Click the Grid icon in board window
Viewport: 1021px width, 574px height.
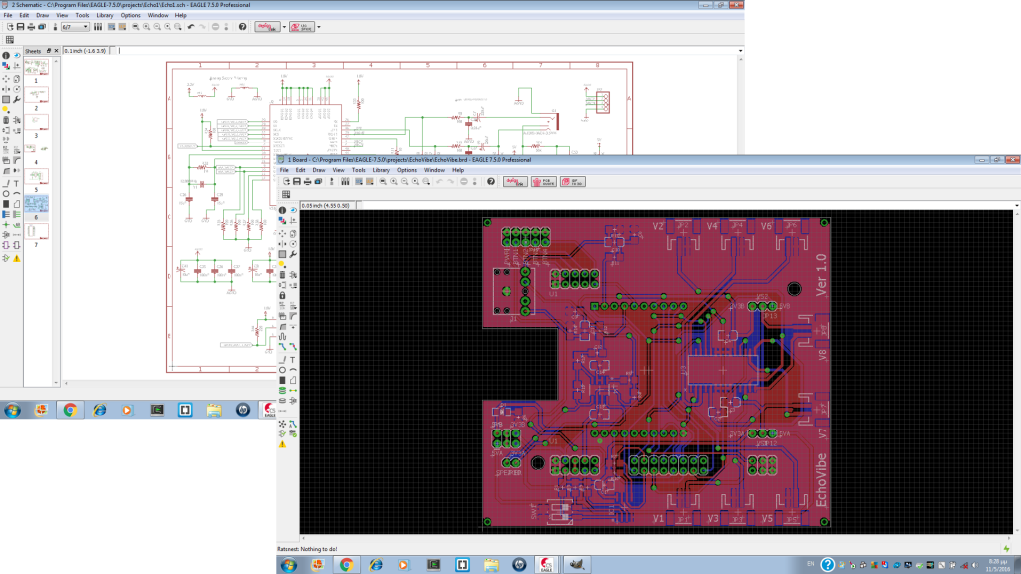point(287,194)
